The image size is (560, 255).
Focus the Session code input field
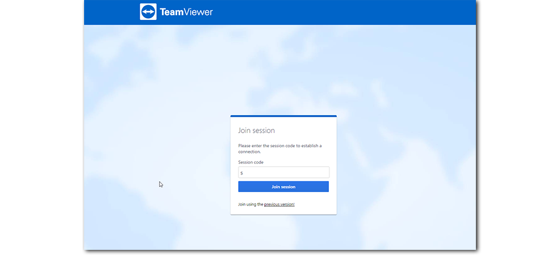tap(283, 172)
